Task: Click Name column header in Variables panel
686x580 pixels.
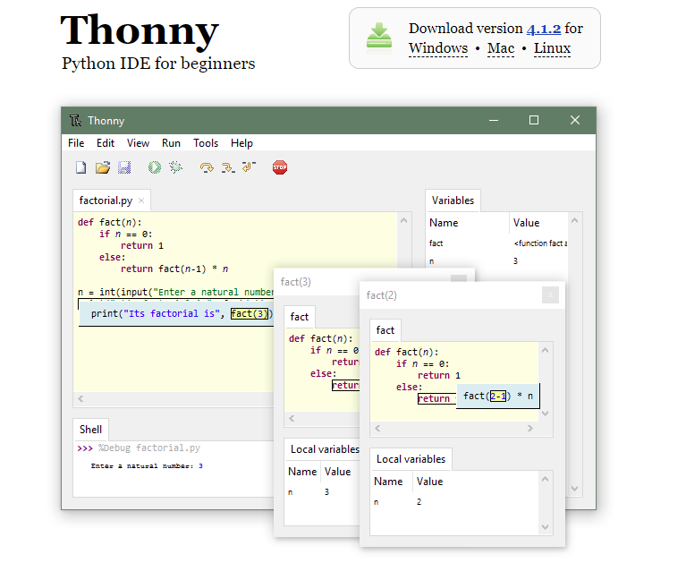Action: 467,223
